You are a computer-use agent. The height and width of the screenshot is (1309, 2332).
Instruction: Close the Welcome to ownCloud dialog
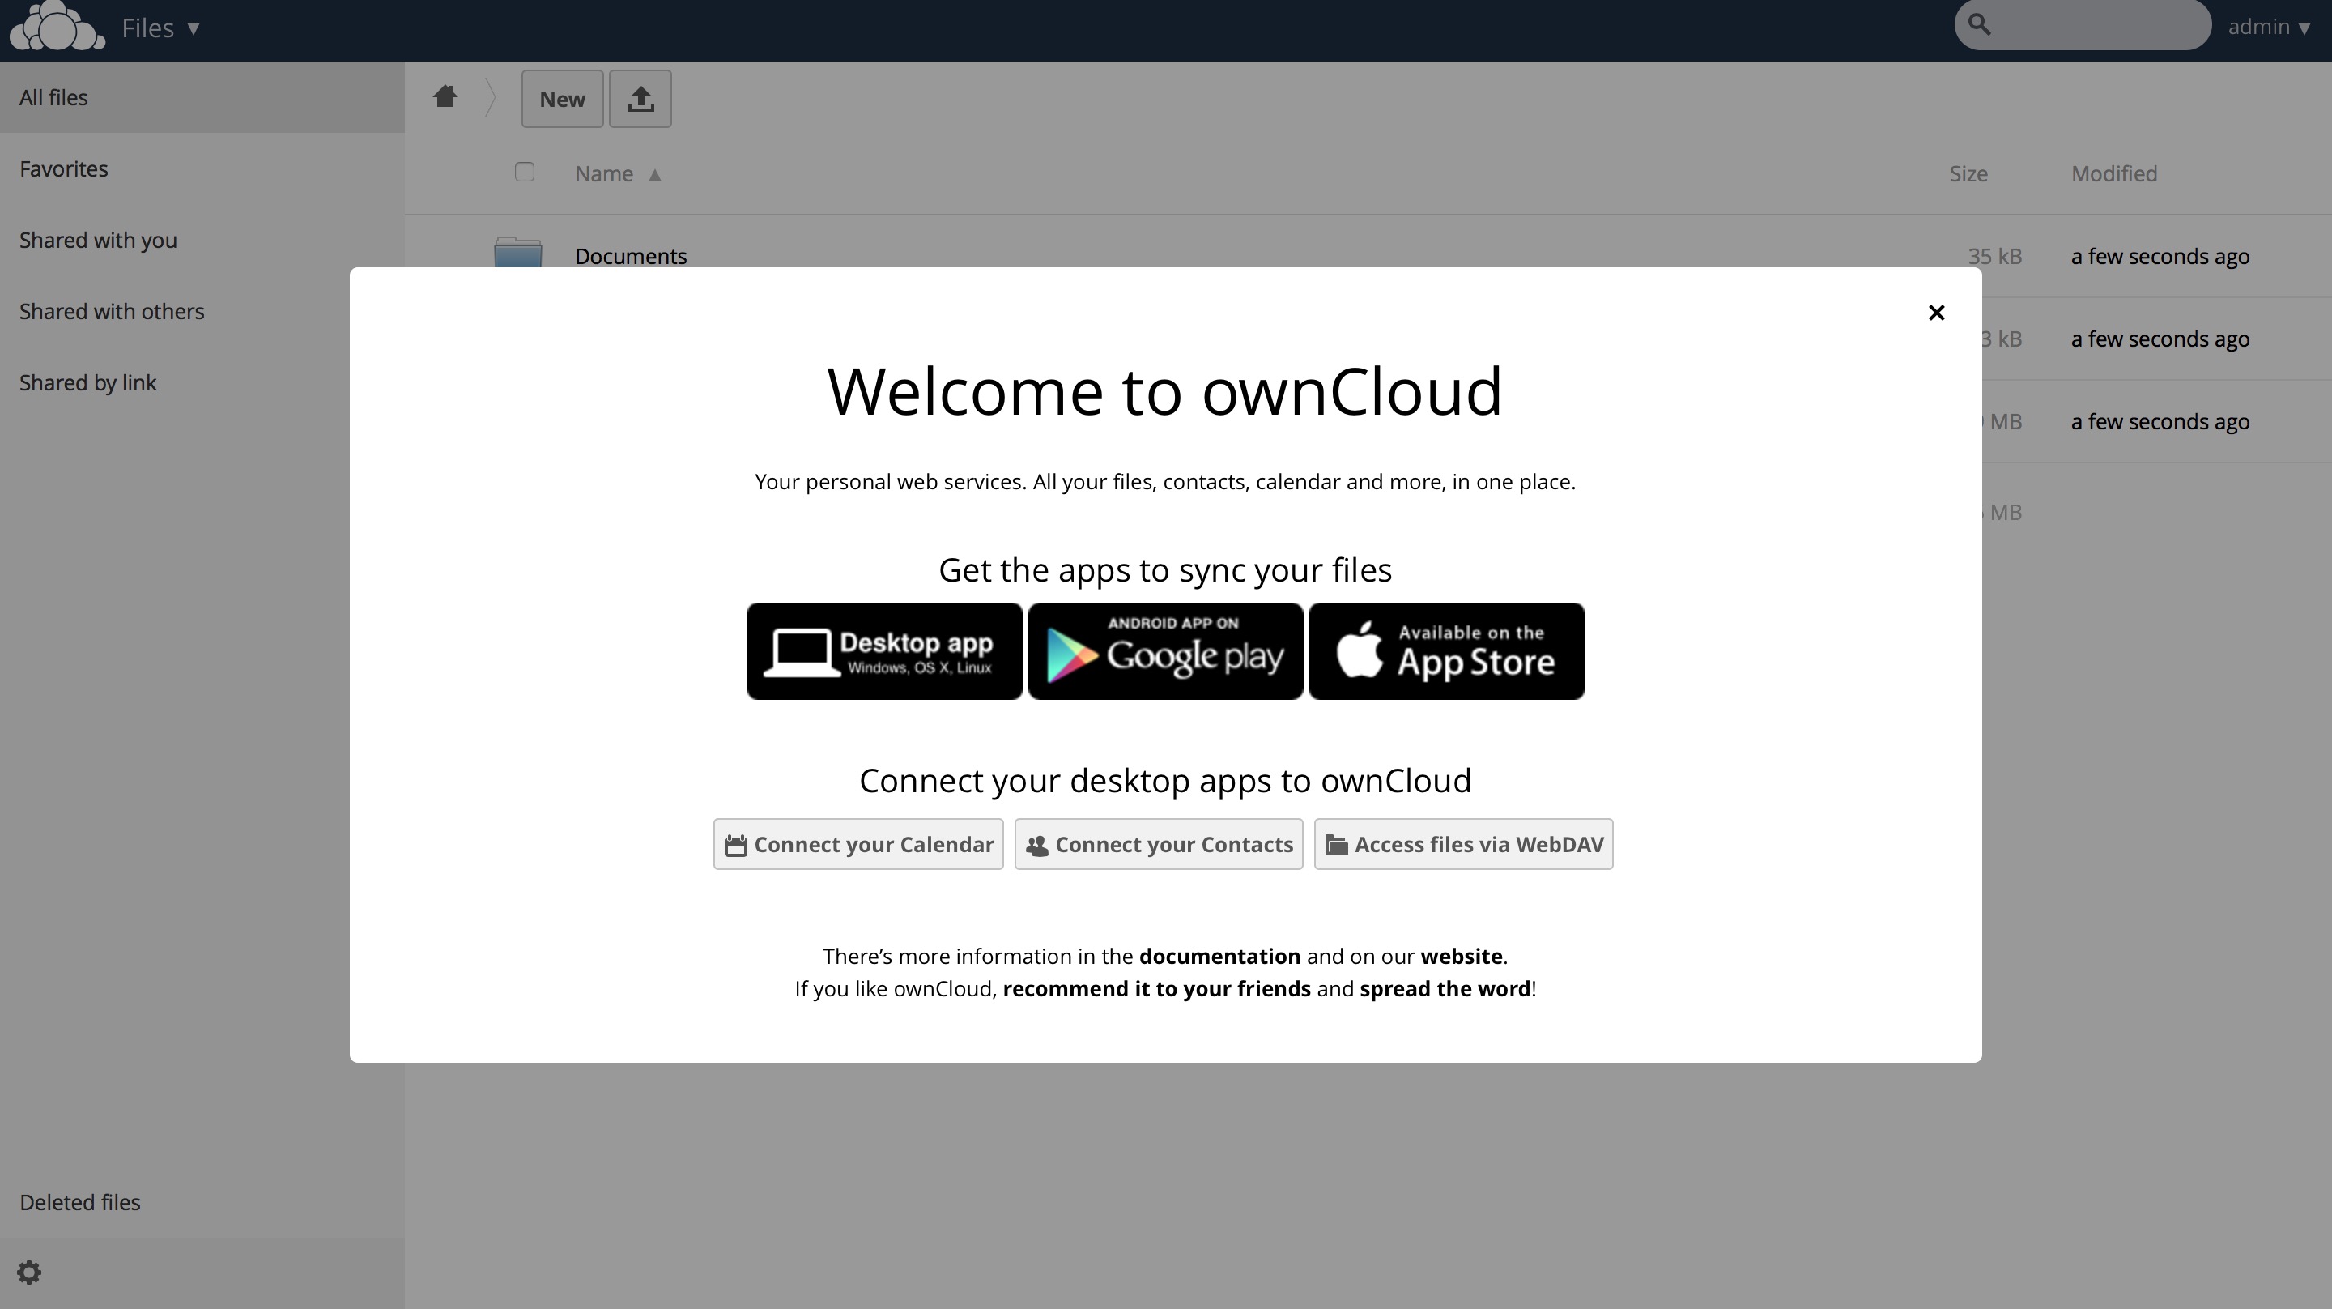point(1935,313)
